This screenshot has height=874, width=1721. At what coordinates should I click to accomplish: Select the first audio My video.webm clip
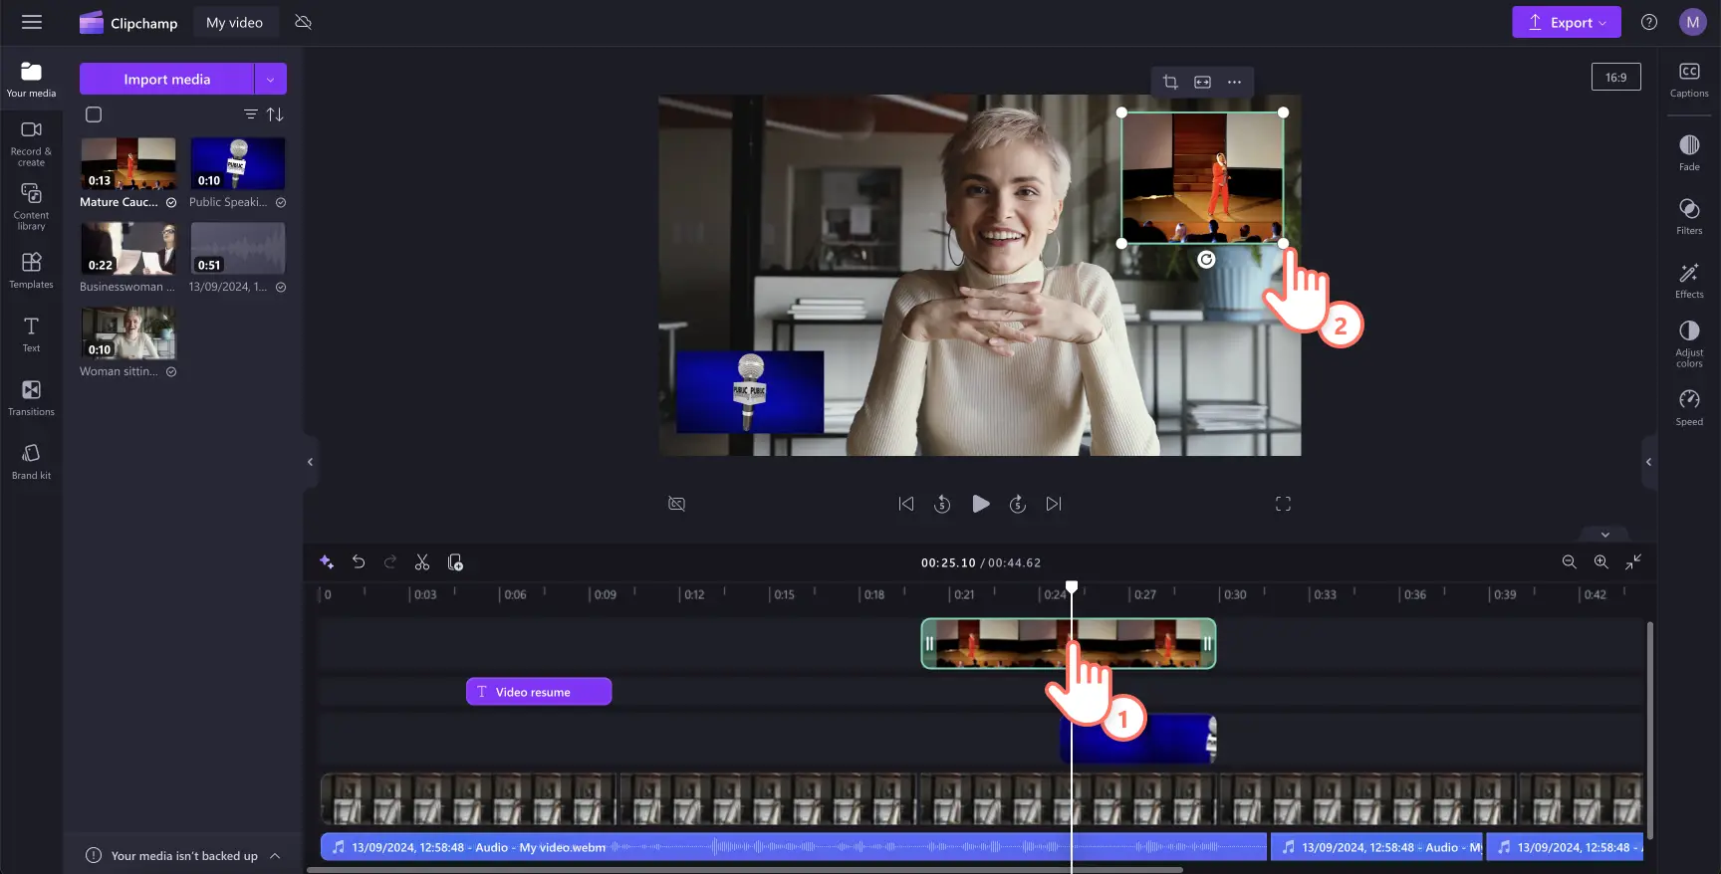coord(794,847)
